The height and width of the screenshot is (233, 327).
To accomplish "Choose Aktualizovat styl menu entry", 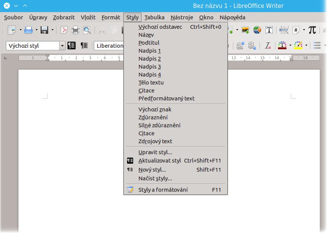I will pyautogui.click(x=176, y=161).
